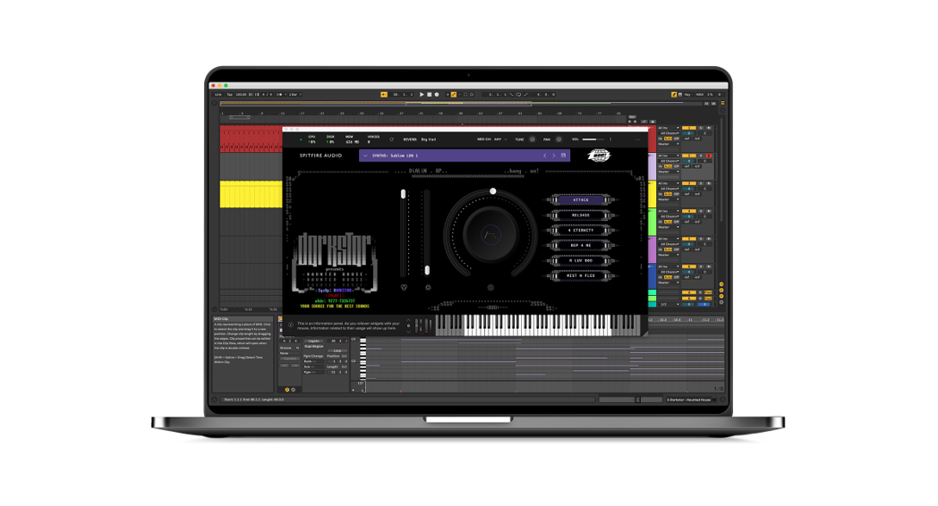The height and width of the screenshot is (506, 938).
Task: Select the REP 4 ME control button
Action: (580, 245)
